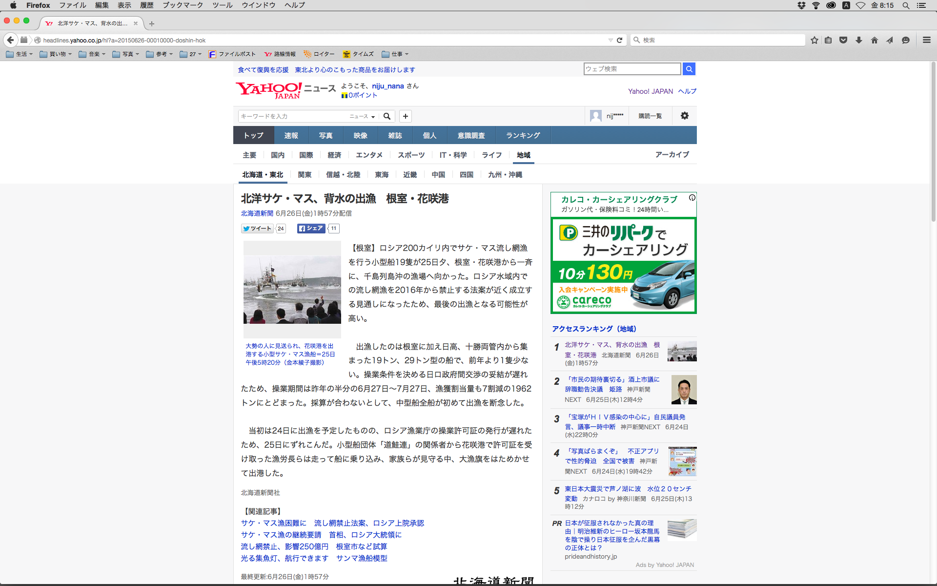Share the article on Facebook
Screen dimensions: 937x586
tap(311, 229)
